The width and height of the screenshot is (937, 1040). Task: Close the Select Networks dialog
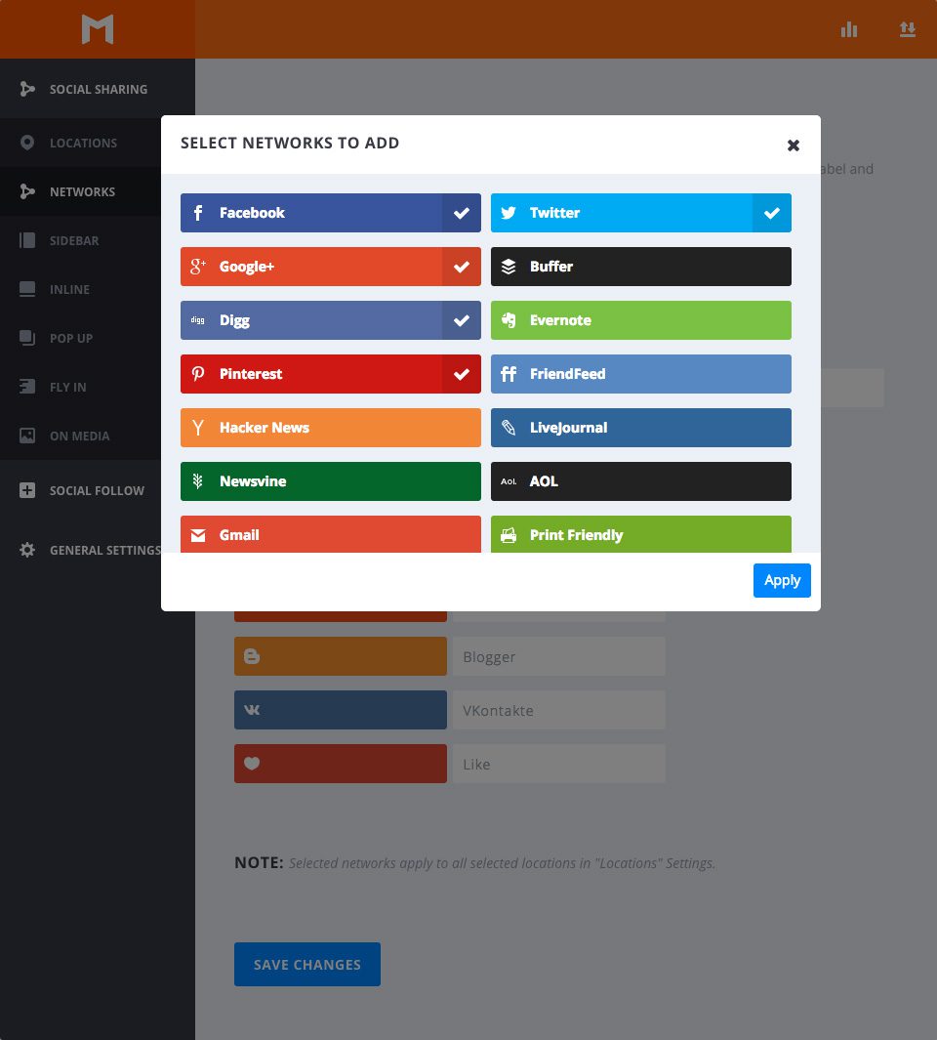coord(794,146)
